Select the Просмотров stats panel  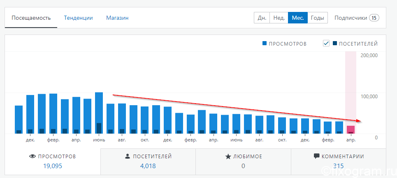point(53,162)
